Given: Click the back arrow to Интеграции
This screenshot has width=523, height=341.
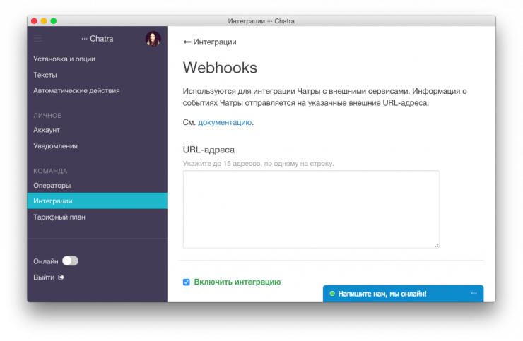Looking at the screenshot, I should pos(187,42).
